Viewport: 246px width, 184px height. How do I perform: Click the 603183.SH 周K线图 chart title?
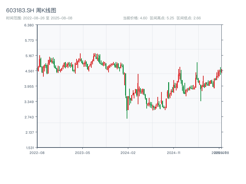31,11
